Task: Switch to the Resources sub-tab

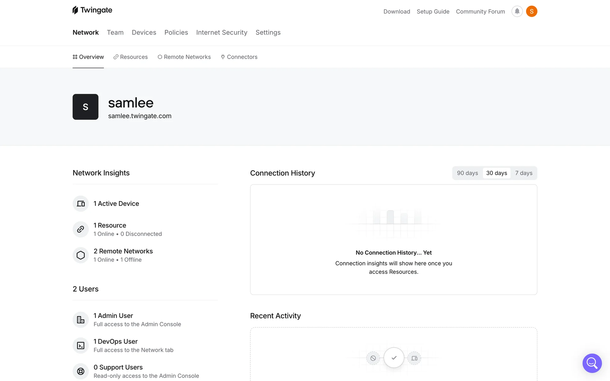Action: [131, 57]
